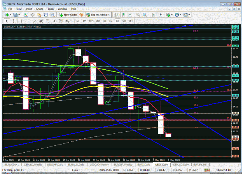
Task: Select the Vertical Line drawing tool
Action: click(21, 21)
